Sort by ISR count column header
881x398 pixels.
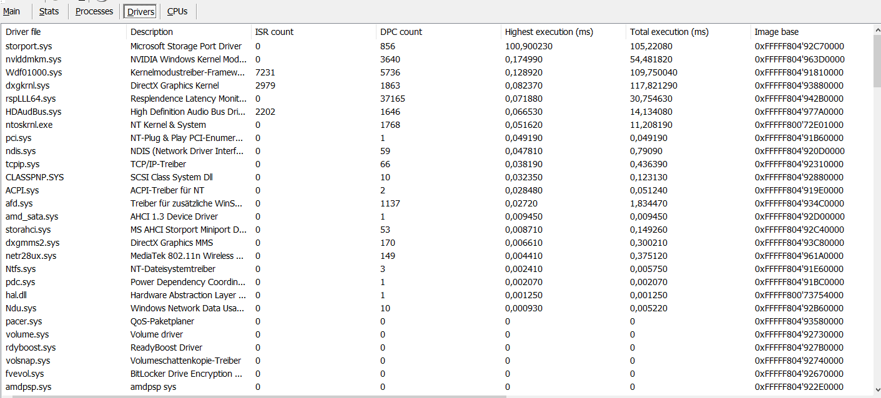[313, 32]
